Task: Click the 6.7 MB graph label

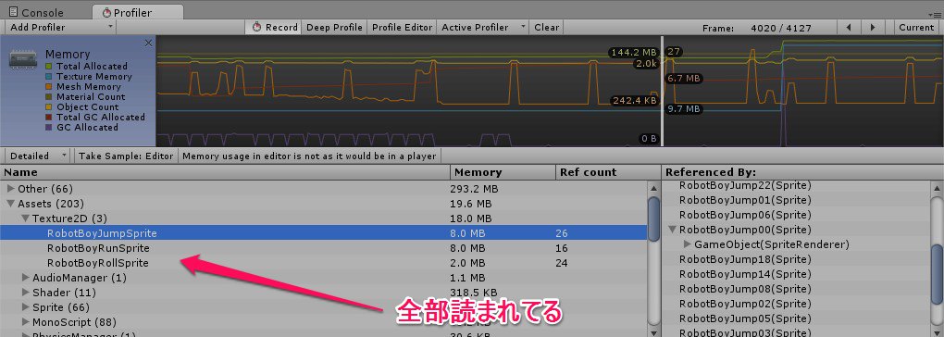Action: [x=685, y=78]
